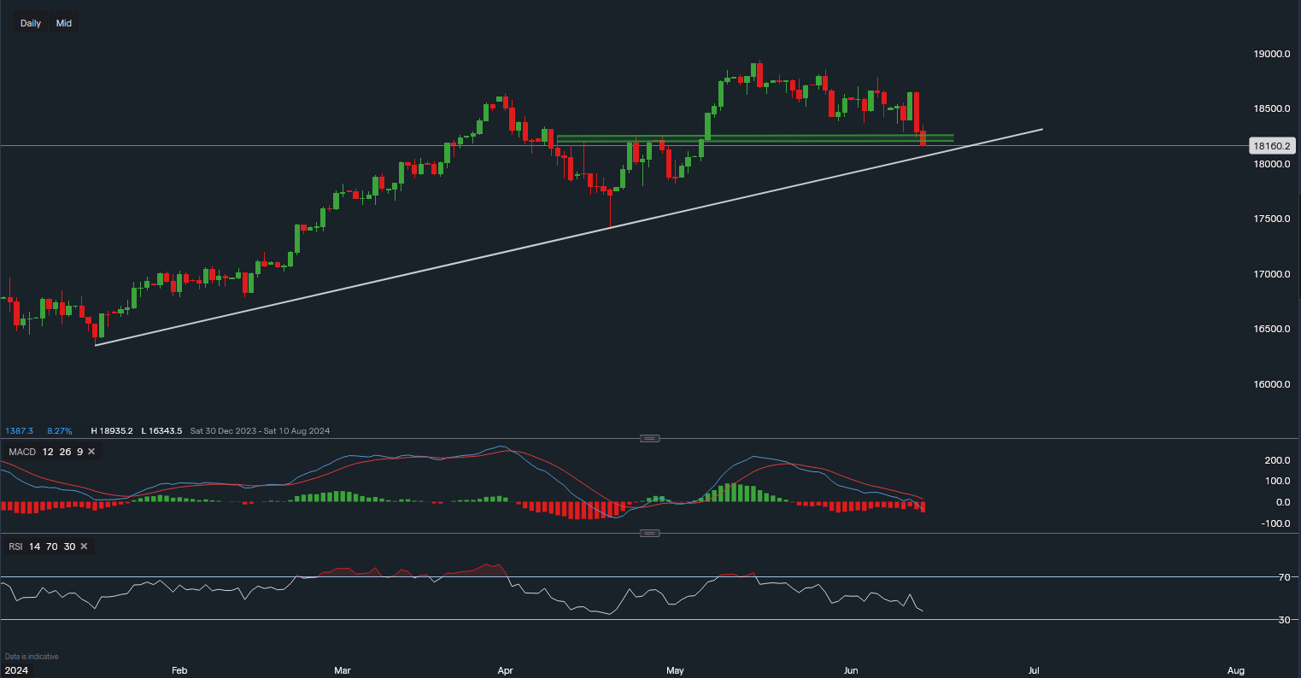Select the Daily timeframe tab

point(30,23)
